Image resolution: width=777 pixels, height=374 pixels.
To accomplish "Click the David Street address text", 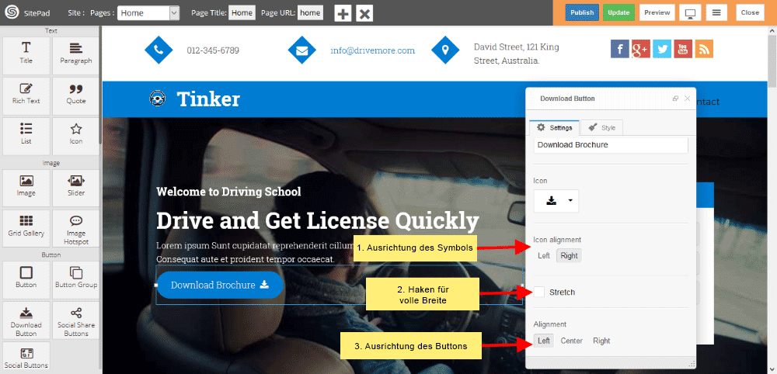I will [517, 54].
